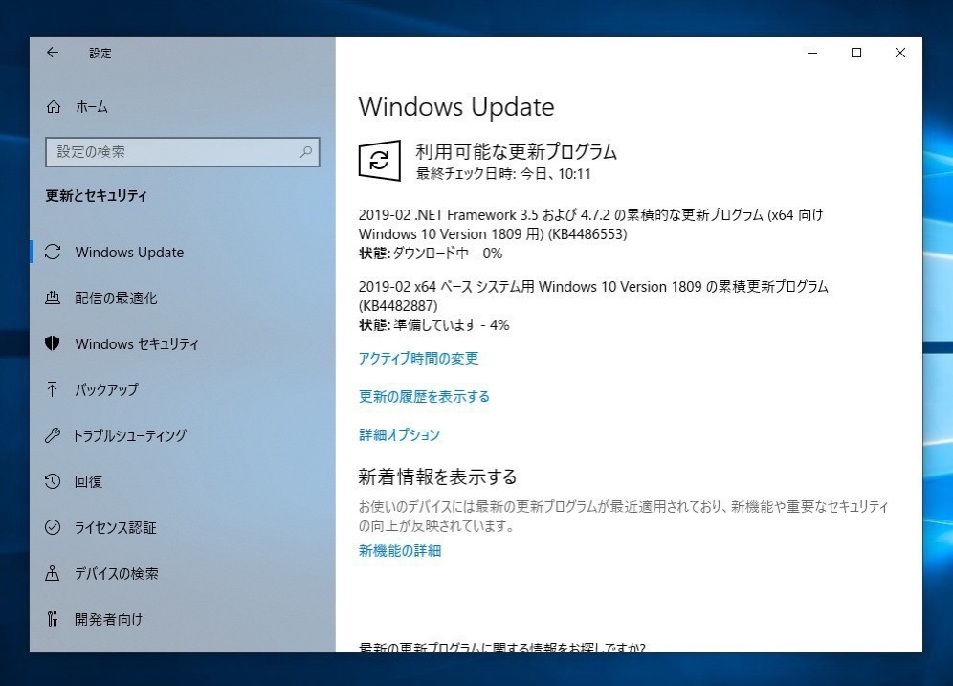This screenshot has height=686, width=953.
Task: Click the 更新とセキュリティ section title
Action: (96, 195)
